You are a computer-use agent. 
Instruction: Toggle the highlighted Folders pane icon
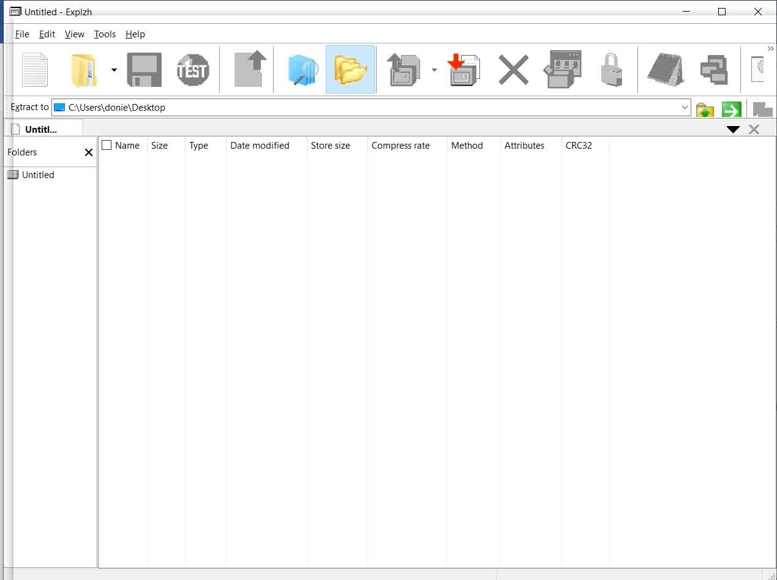(x=350, y=69)
